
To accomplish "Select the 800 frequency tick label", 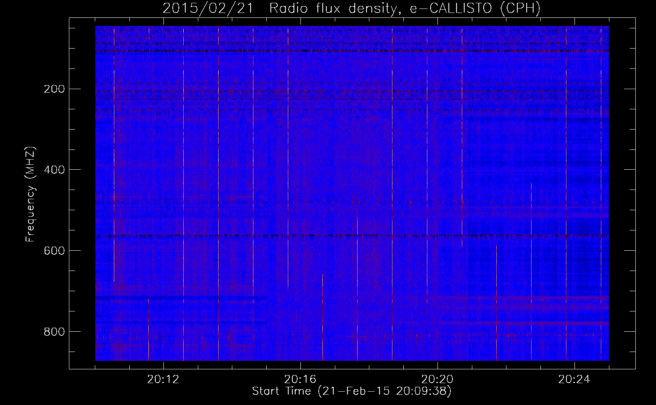I will pyautogui.click(x=54, y=332).
